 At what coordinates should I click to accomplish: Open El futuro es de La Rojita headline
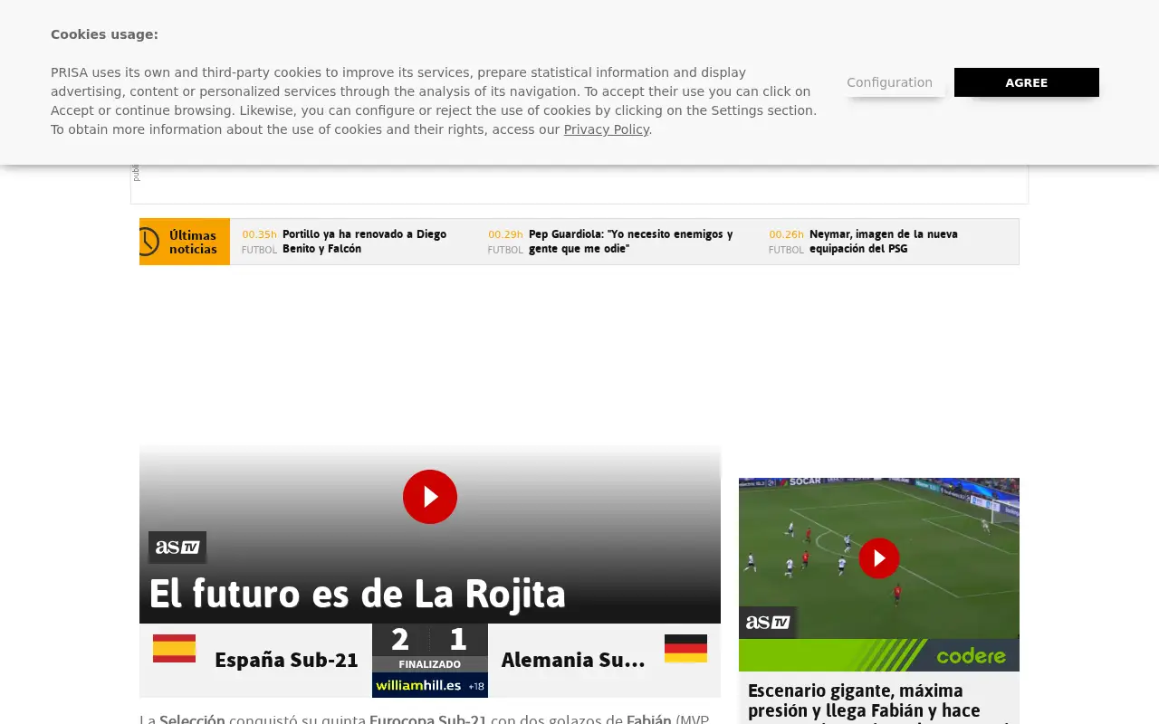[358, 595]
